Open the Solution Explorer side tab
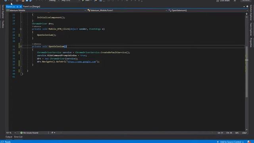Image resolution: width=254 pixels, height=143 pixels. click(251, 12)
